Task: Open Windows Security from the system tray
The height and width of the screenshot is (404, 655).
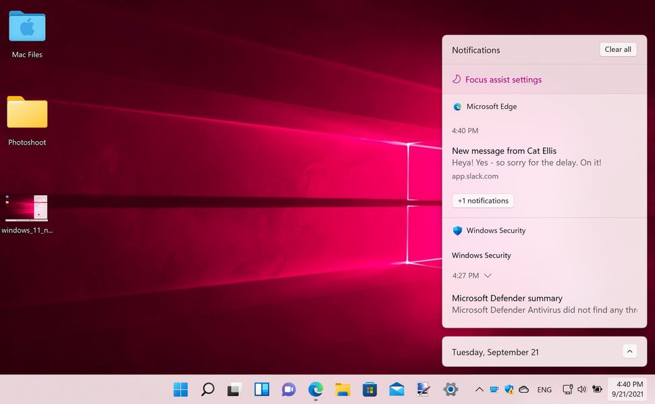Action: [x=508, y=390]
